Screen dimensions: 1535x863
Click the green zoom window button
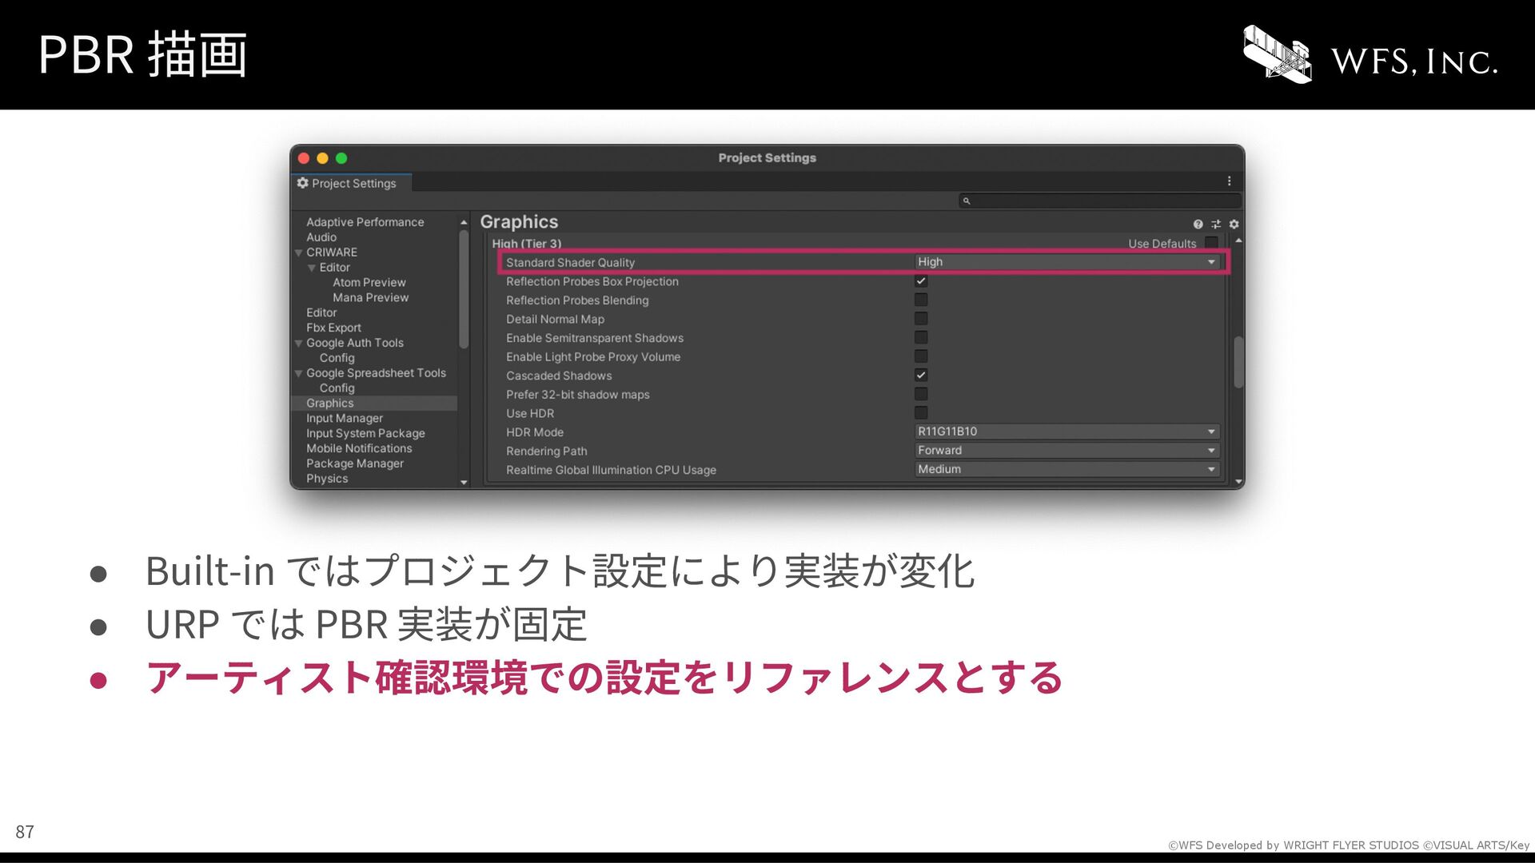pos(341,158)
